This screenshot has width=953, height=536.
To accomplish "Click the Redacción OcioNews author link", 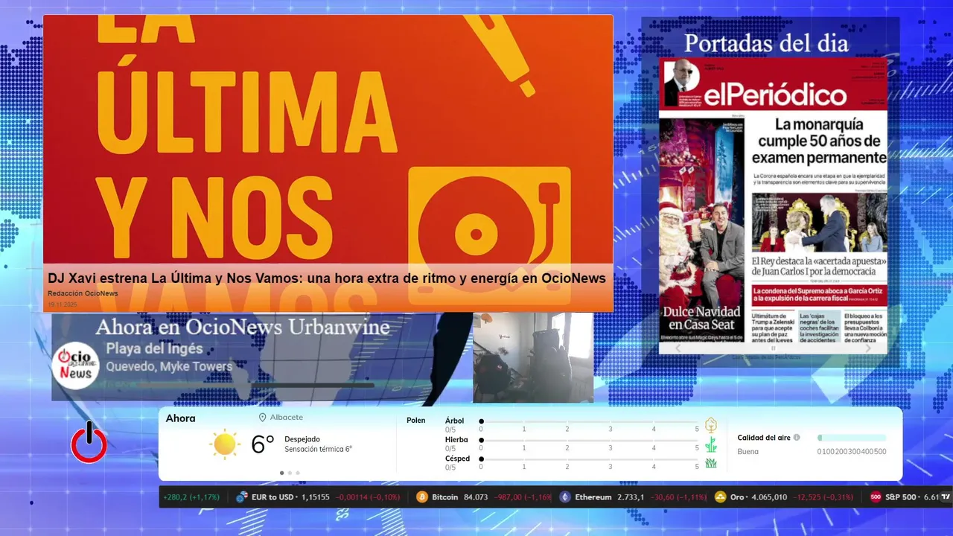I will (83, 293).
